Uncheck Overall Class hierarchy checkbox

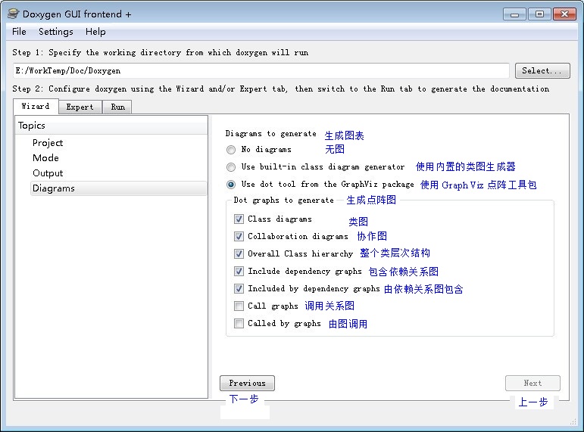point(239,253)
